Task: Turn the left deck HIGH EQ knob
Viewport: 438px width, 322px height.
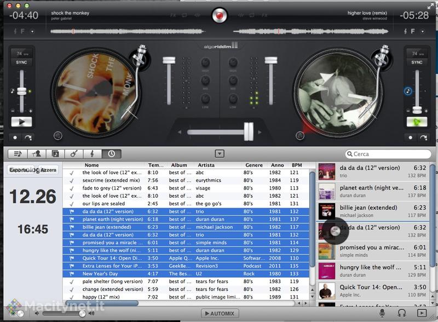Action: [x=205, y=62]
